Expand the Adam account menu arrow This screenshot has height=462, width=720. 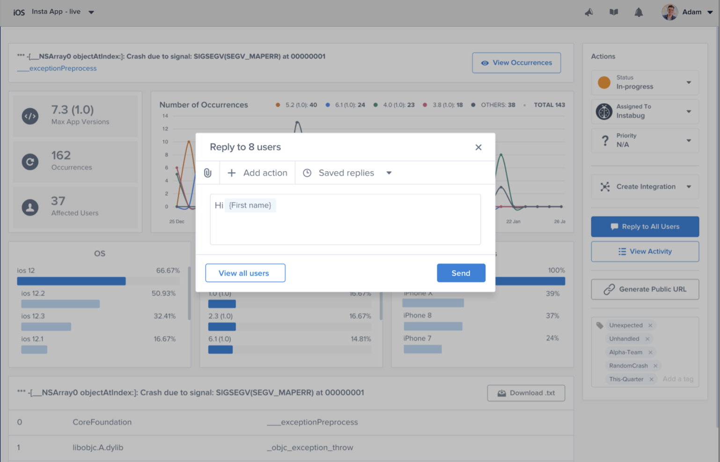[x=710, y=13]
